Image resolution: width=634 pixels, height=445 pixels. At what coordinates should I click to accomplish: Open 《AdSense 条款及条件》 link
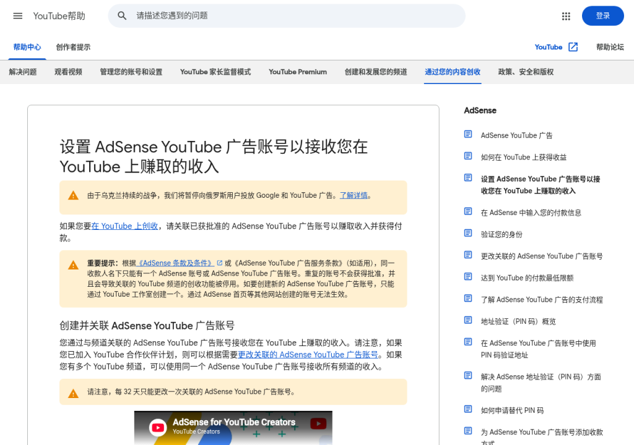click(x=175, y=263)
